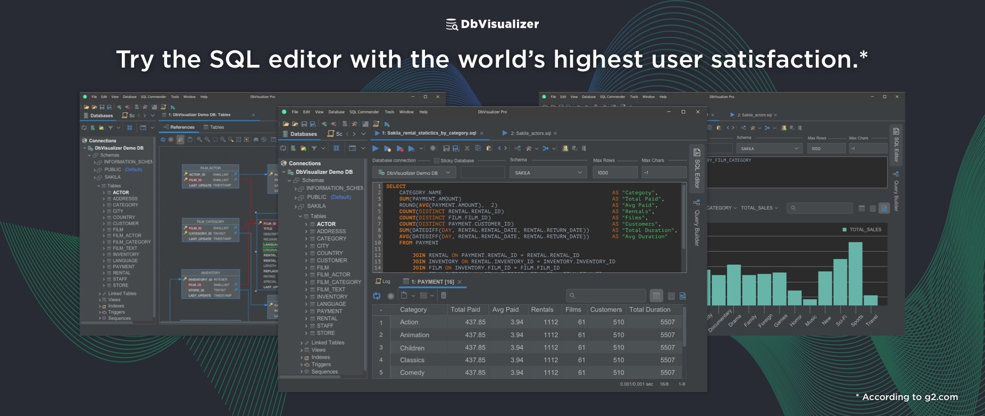Viewport: 985px width, 416px height.
Task: Collapse the Tables node in front window tree
Action: pos(300,217)
